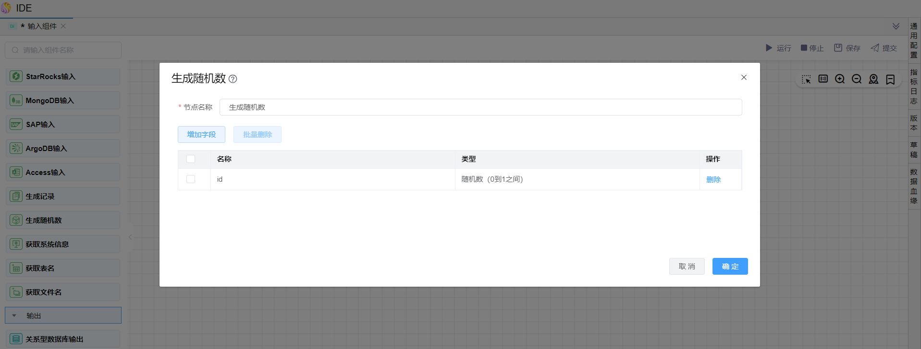Click the 增加字段 button

(201, 134)
